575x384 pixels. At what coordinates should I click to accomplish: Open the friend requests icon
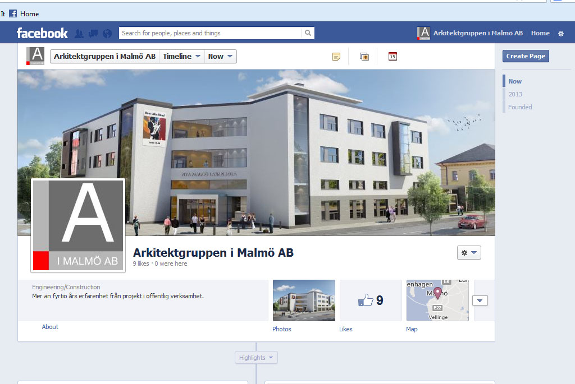click(79, 34)
